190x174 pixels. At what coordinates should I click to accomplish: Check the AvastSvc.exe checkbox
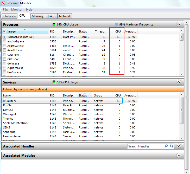coord(4,46)
